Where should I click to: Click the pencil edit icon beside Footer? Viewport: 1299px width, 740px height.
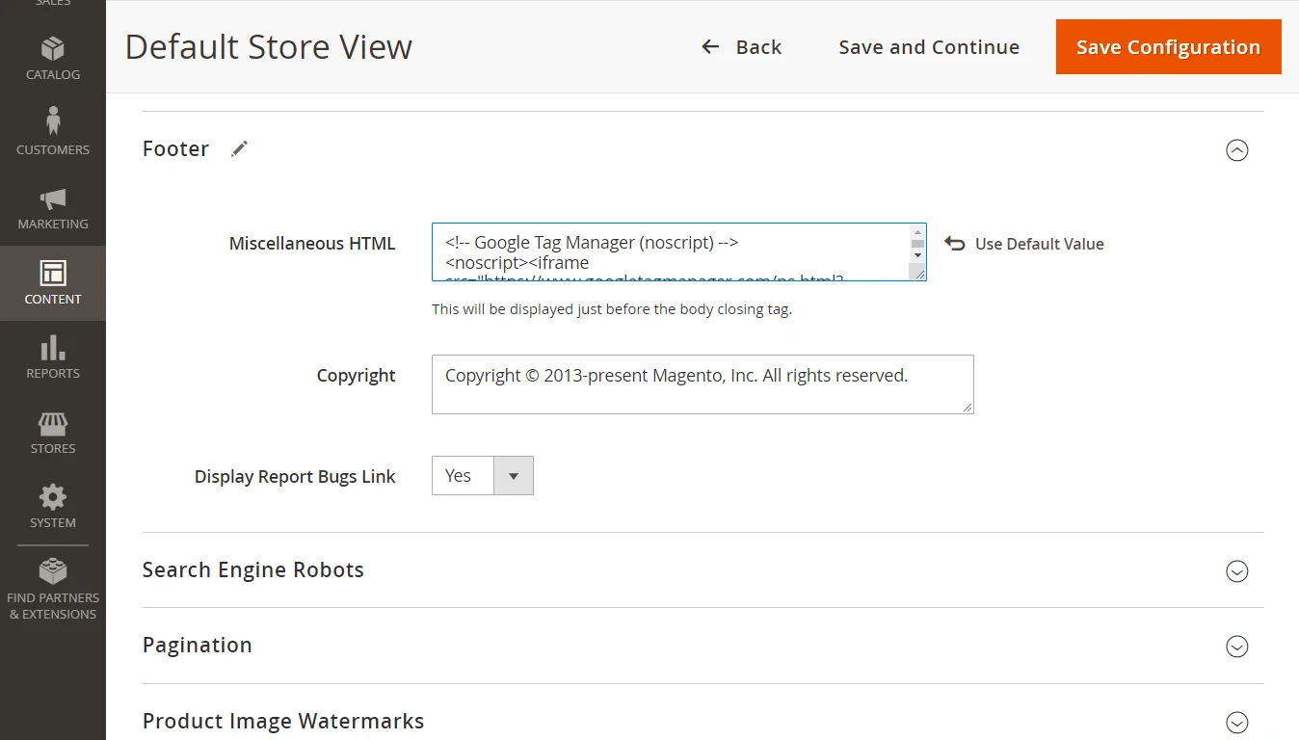(239, 148)
